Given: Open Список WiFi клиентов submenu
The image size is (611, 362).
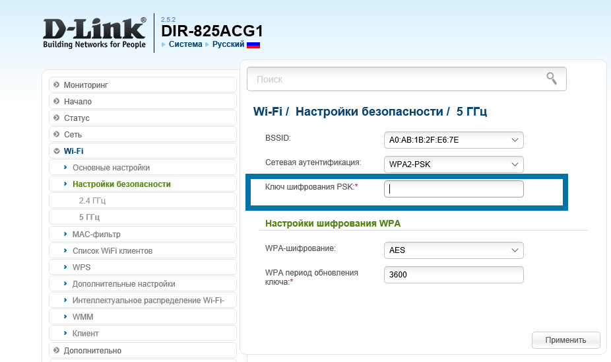Looking at the screenshot, I should [143, 250].
